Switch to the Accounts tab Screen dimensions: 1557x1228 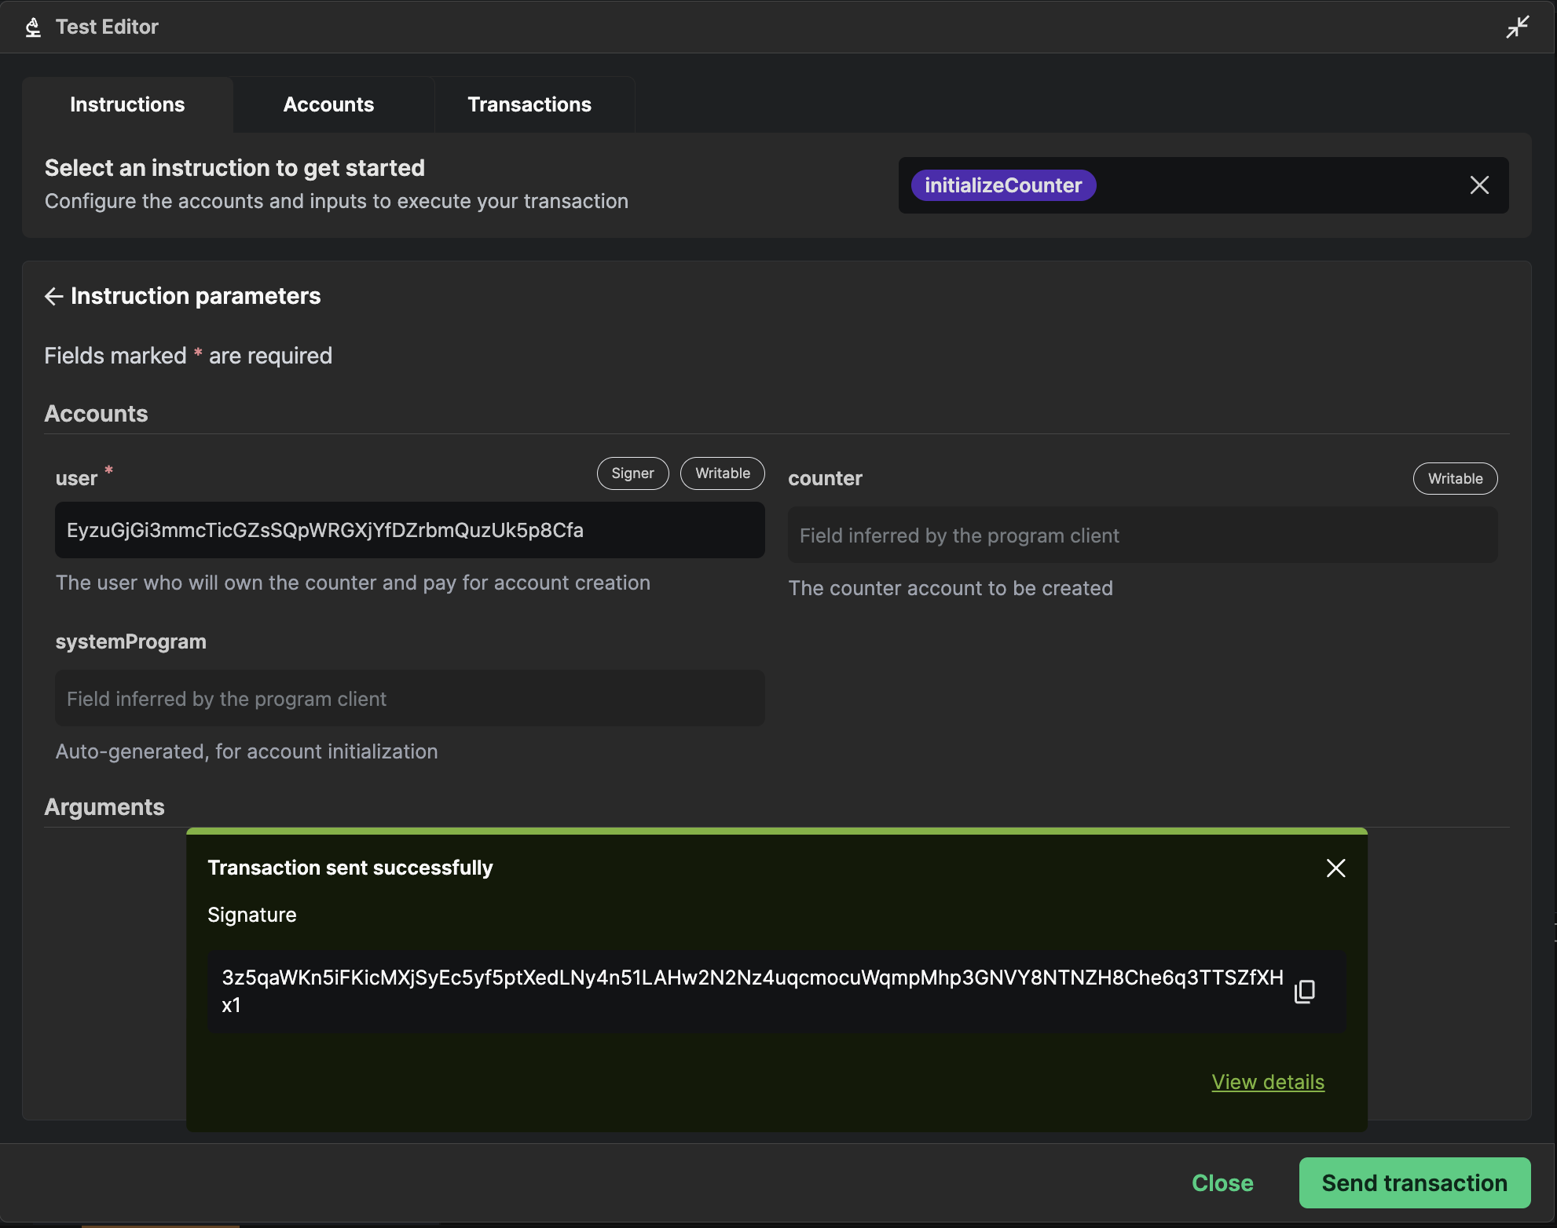coord(328,104)
